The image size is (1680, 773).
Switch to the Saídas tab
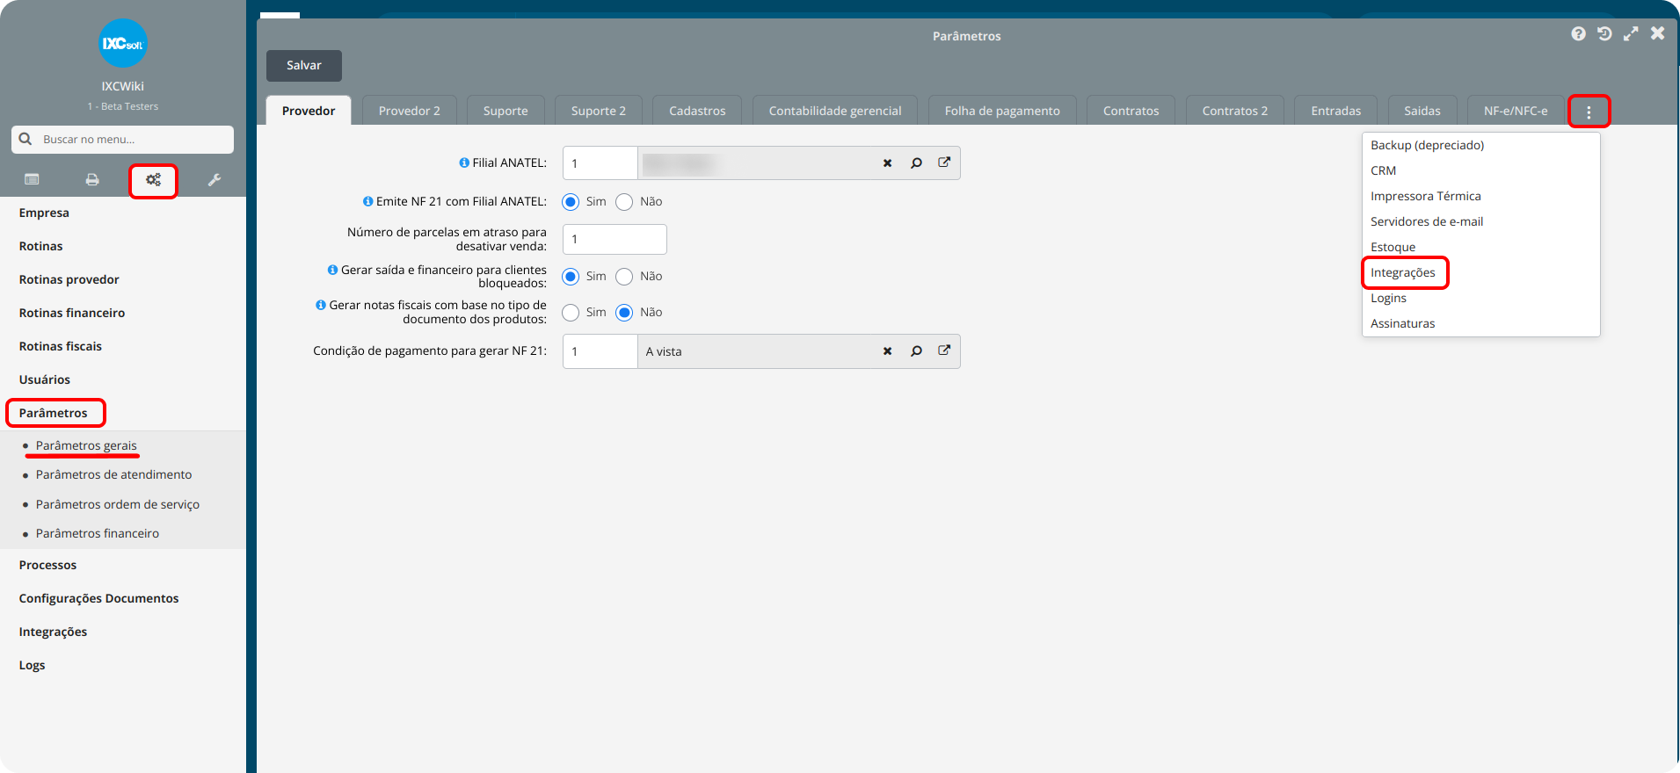[x=1422, y=111]
